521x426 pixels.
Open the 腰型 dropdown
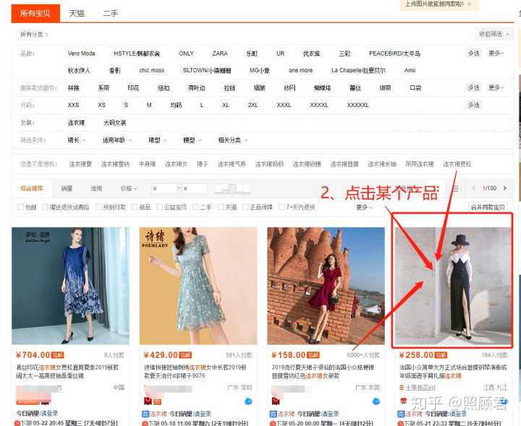click(x=192, y=140)
